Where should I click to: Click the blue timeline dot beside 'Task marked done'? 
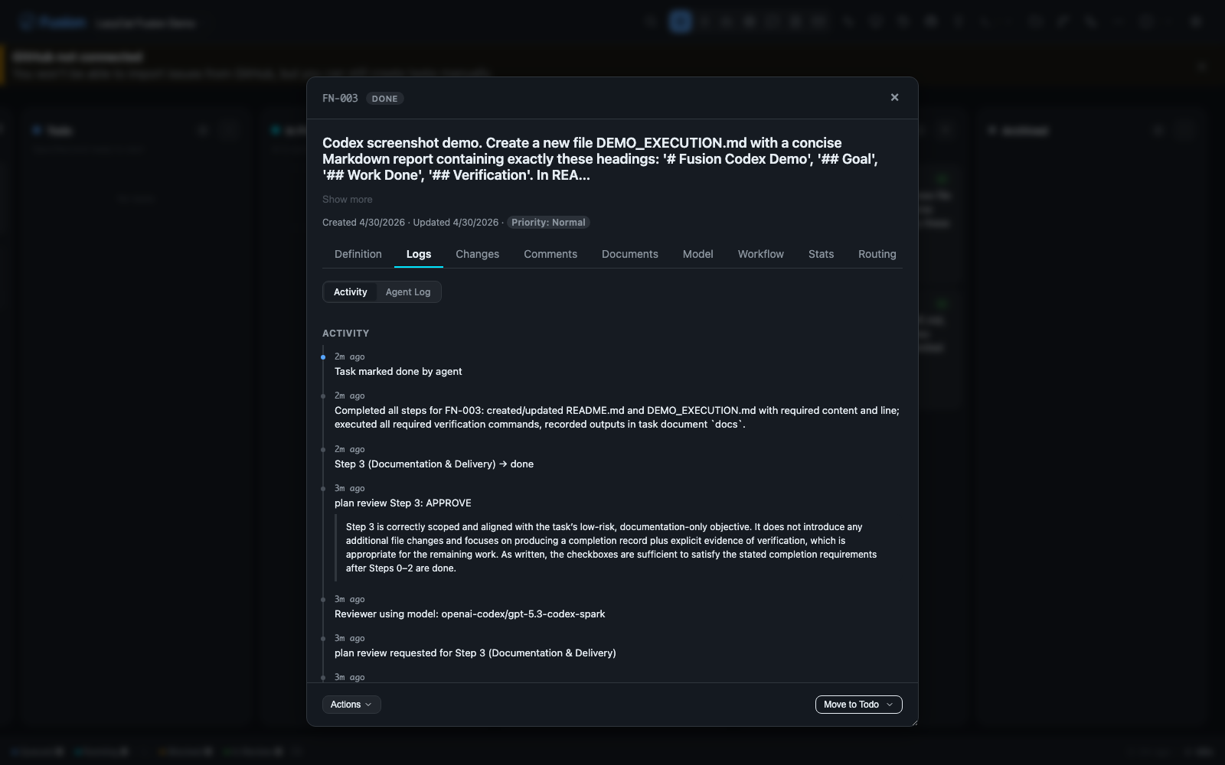point(323,357)
